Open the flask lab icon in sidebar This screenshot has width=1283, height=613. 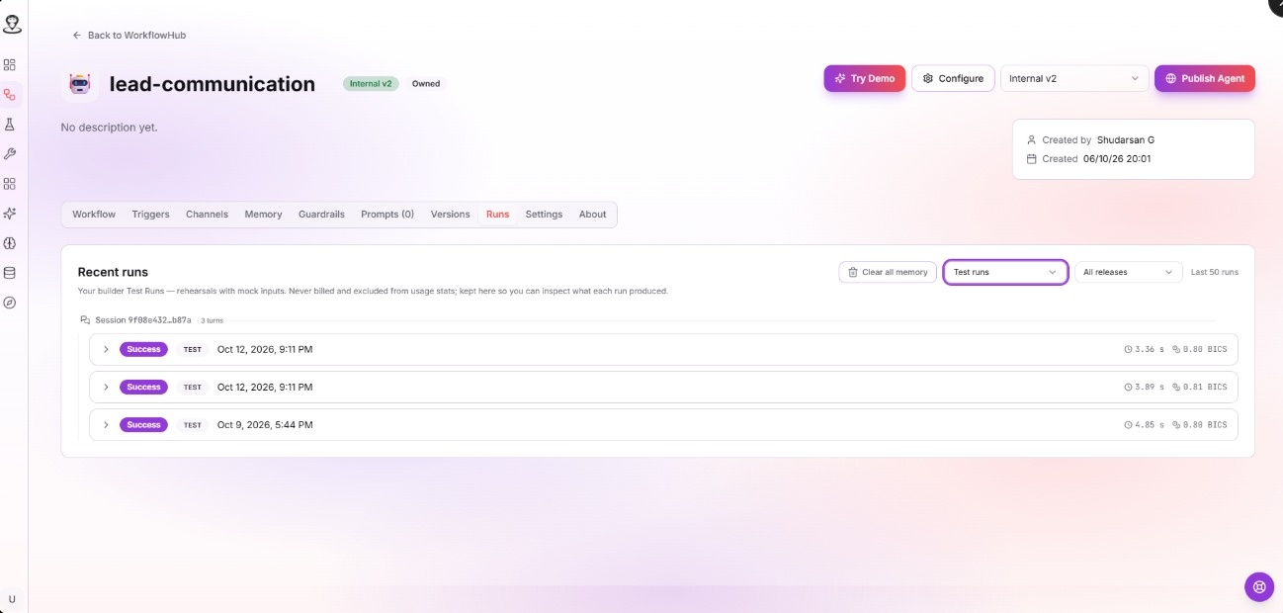(10, 125)
